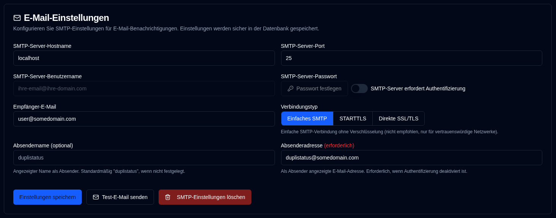Select Einfaches SMTP connection type
This screenshot has height=218, width=556.
[x=307, y=118]
